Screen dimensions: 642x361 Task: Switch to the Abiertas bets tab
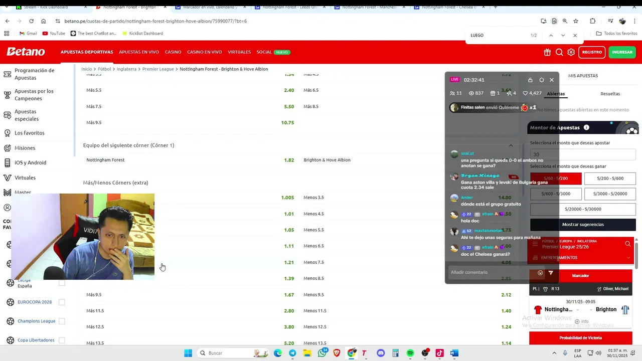tap(556, 94)
